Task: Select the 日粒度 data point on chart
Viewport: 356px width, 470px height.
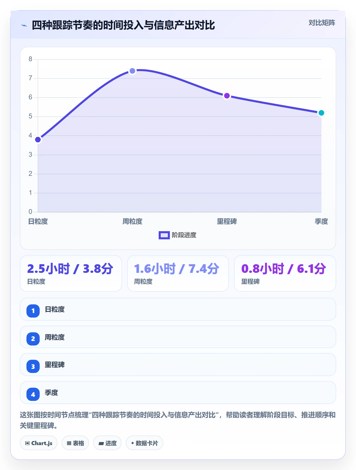Action: click(38, 139)
